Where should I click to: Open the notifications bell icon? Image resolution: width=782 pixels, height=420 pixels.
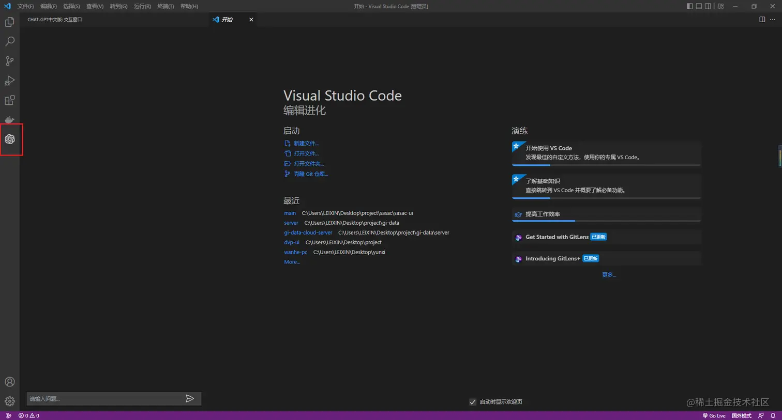coord(773,415)
